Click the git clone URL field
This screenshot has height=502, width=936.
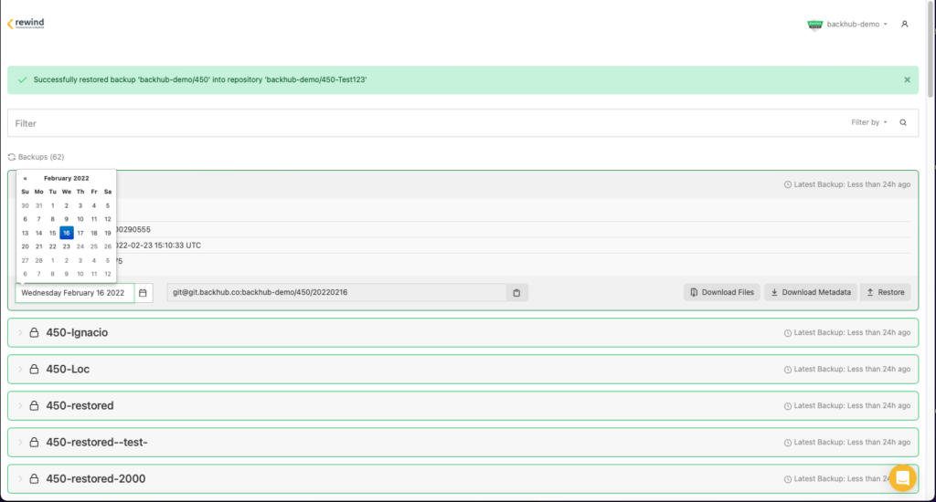(x=336, y=293)
